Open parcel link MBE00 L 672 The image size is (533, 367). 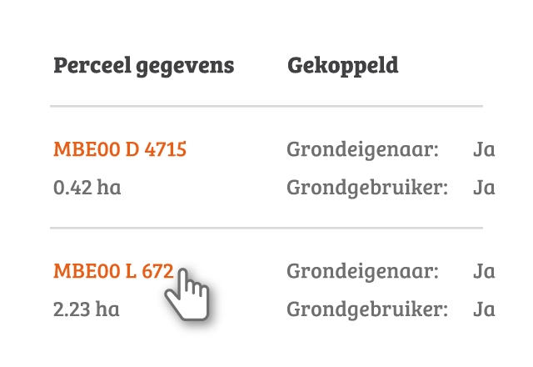coord(113,271)
